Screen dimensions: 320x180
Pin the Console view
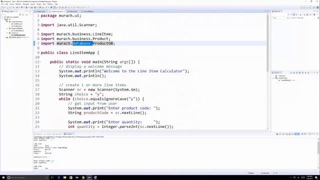click(x=302, y=134)
